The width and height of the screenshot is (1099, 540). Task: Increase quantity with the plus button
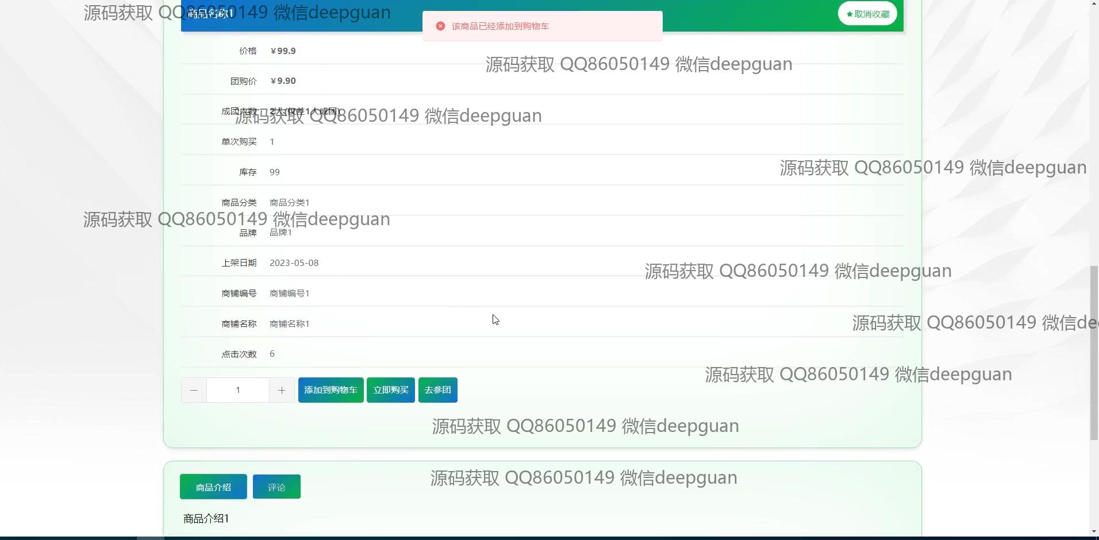[x=282, y=390]
